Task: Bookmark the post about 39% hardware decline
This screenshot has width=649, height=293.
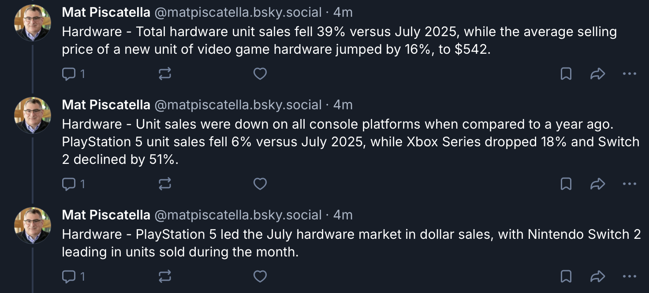Action: click(566, 74)
